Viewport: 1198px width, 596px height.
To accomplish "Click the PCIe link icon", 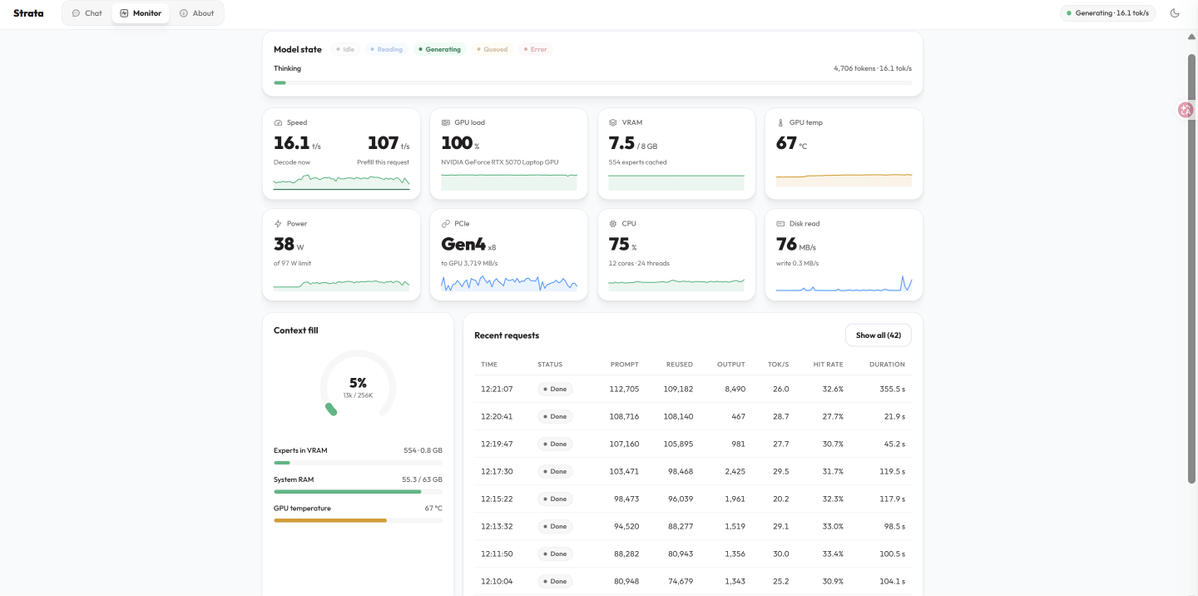I will (x=446, y=224).
